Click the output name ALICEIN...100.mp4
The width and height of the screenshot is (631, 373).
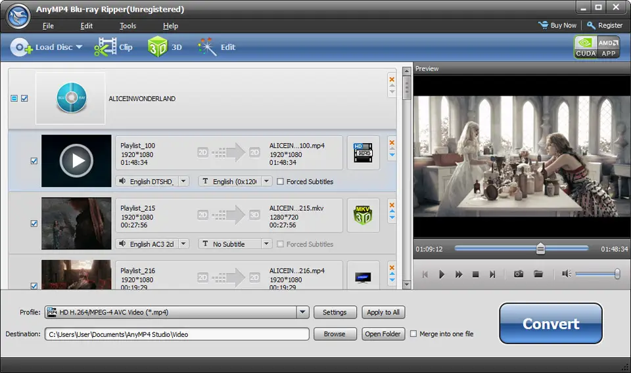point(297,146)
